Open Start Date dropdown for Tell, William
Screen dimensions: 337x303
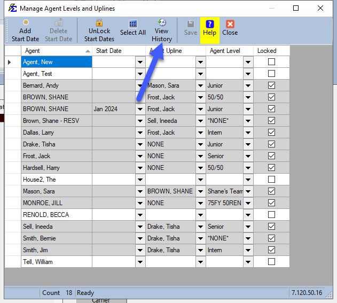click(x=140, y=262)
